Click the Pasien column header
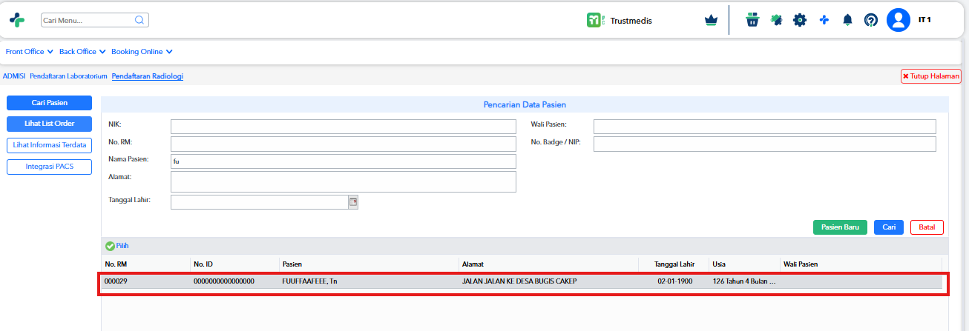969x331 pixels. point(369,264)
